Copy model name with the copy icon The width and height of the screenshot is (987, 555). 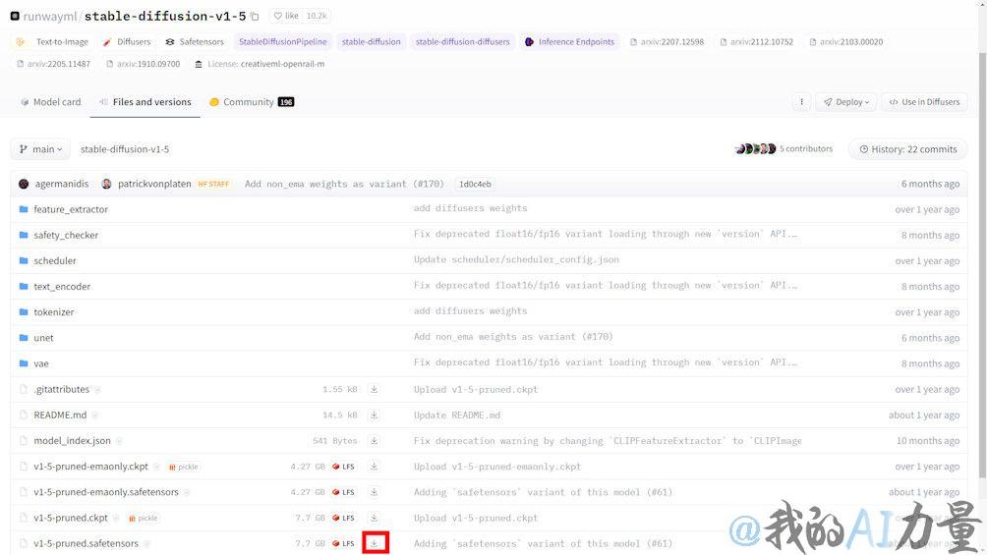255,17
